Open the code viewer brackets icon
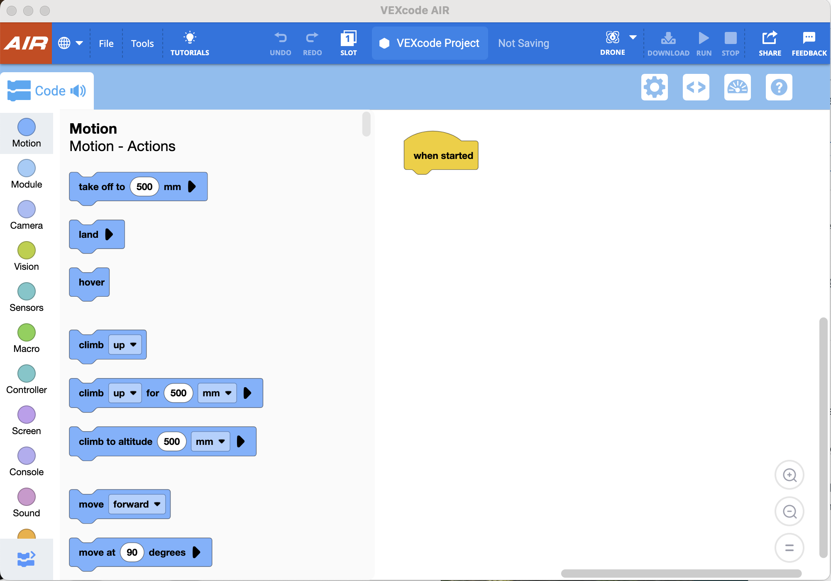Screen dimensions: 831x581 696,87
